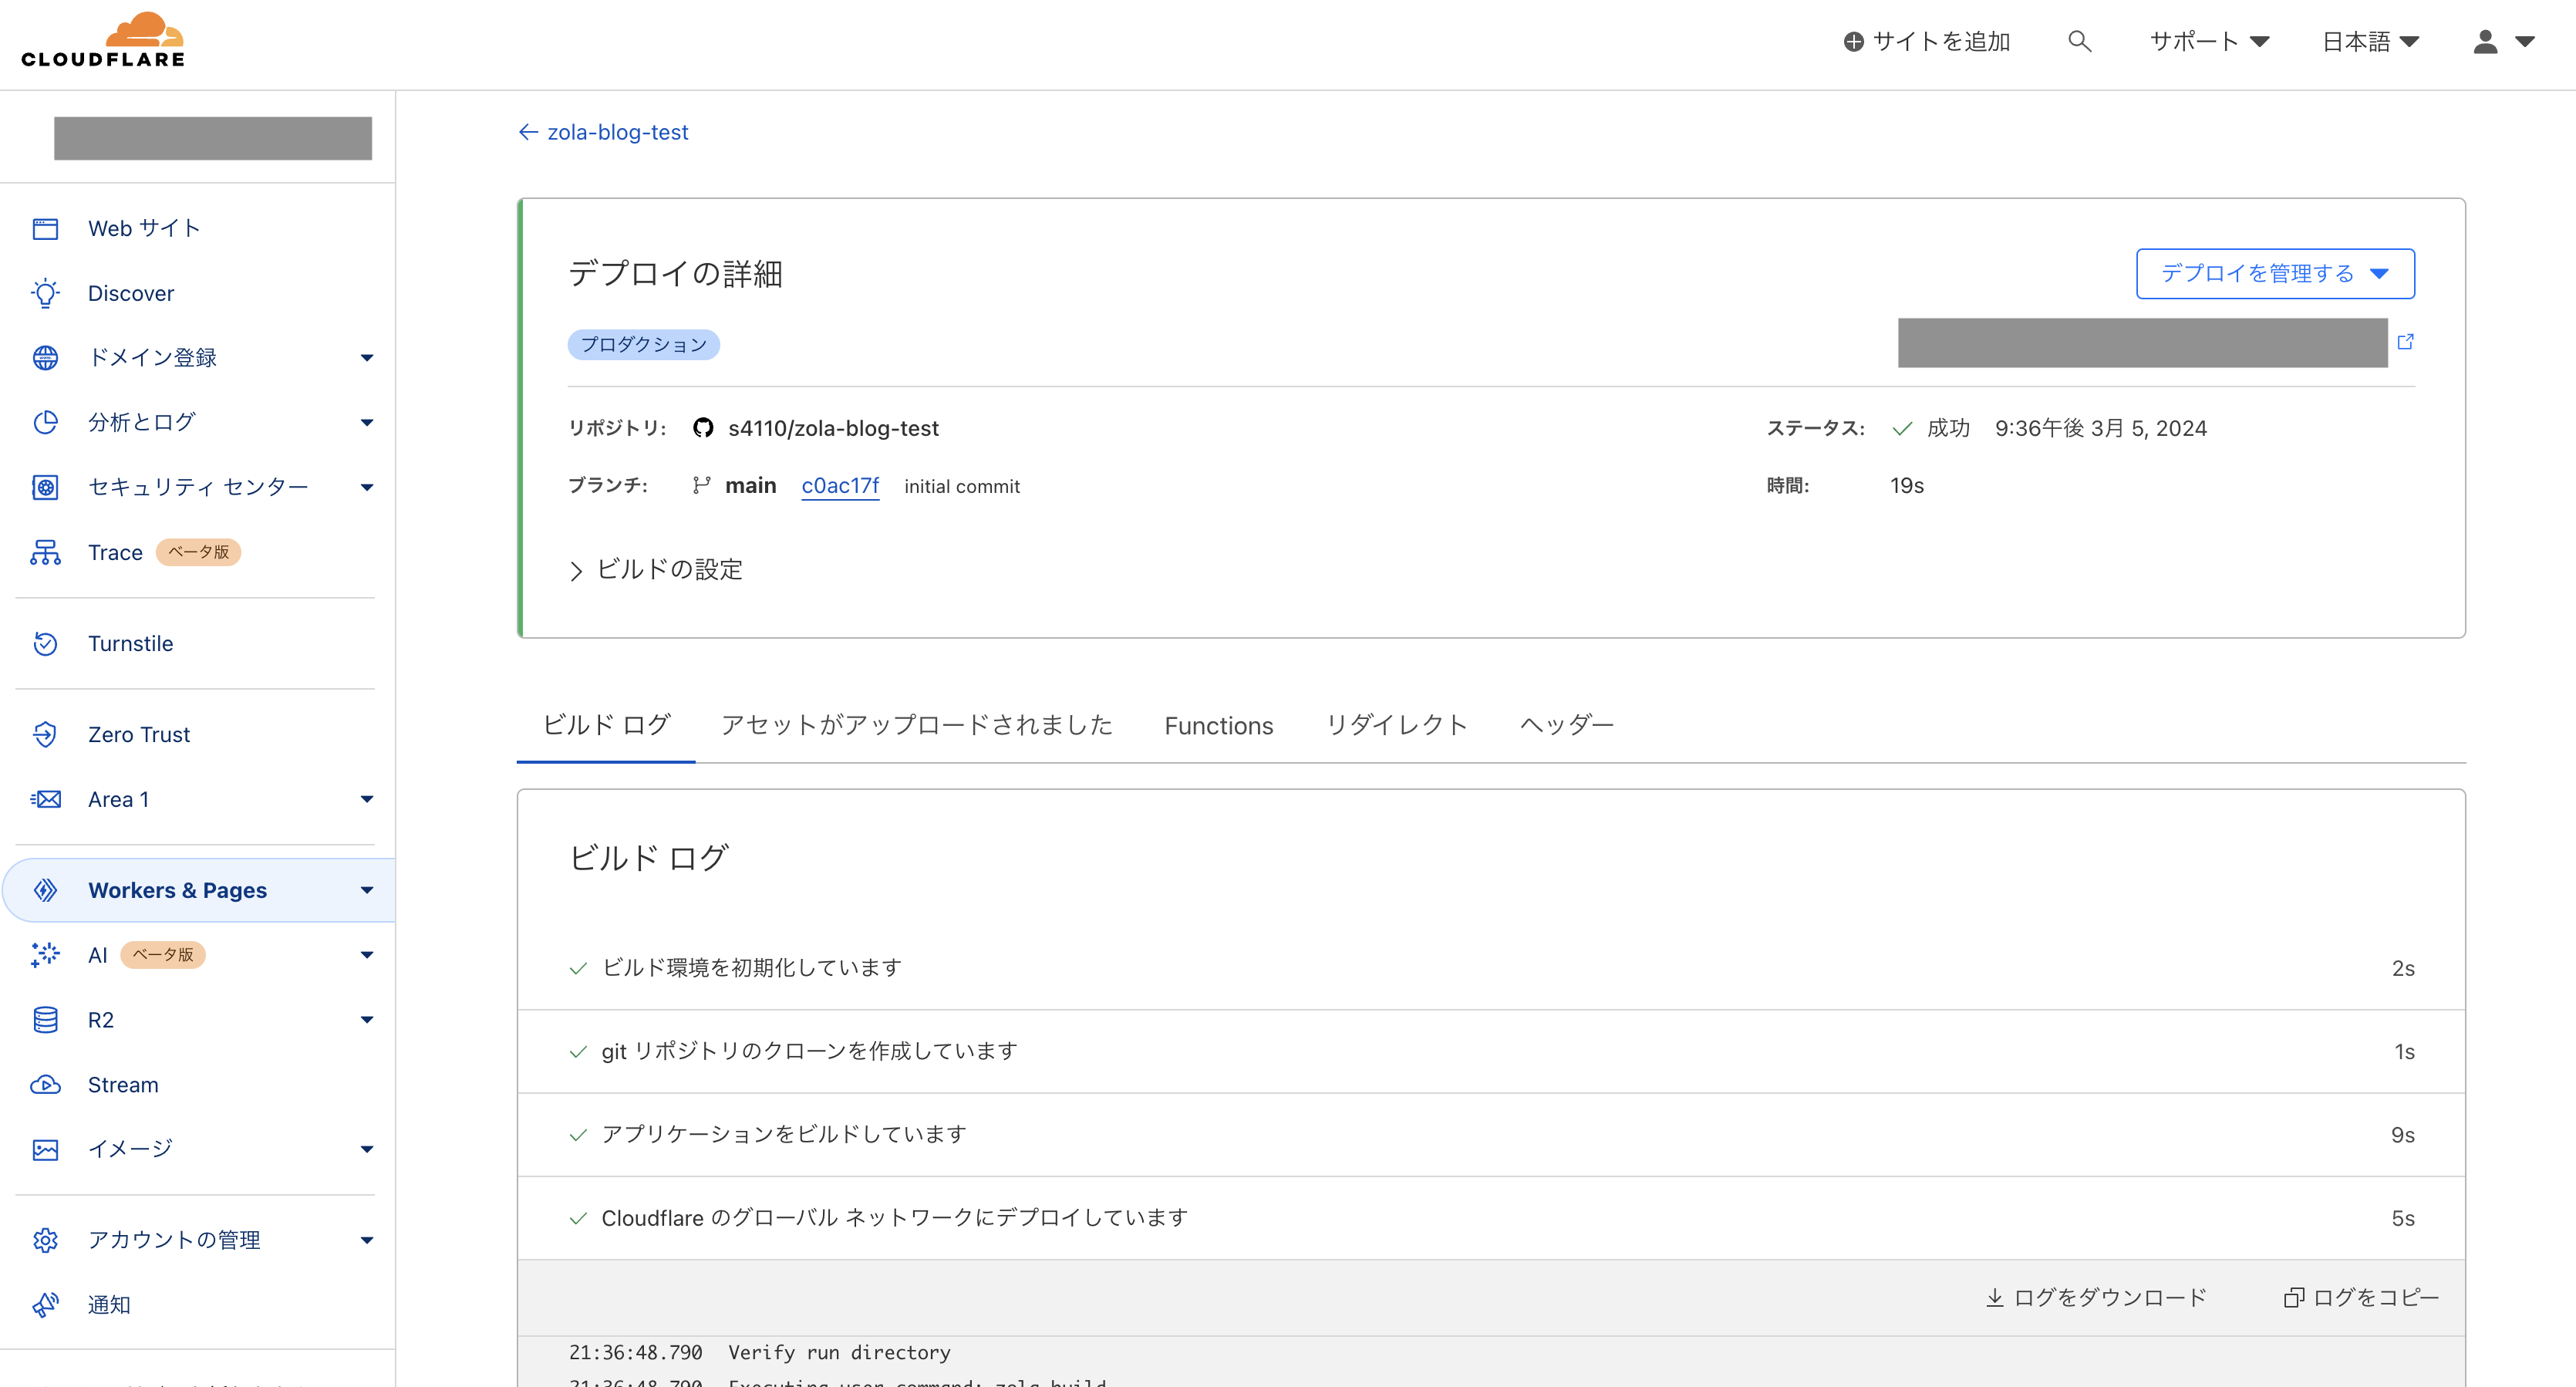Viewport: 2576px width, 1387px height.
Task: Click the ログをダウンロード button
Action: coord(2095,1298)
